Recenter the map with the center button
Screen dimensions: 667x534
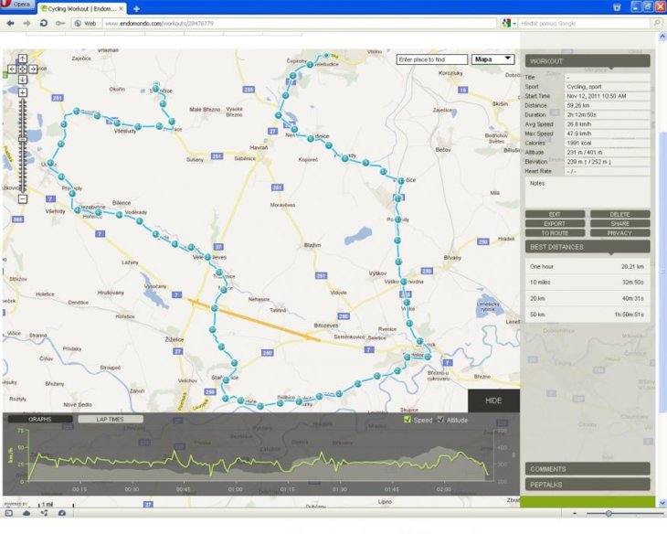(x=23, y=69)
